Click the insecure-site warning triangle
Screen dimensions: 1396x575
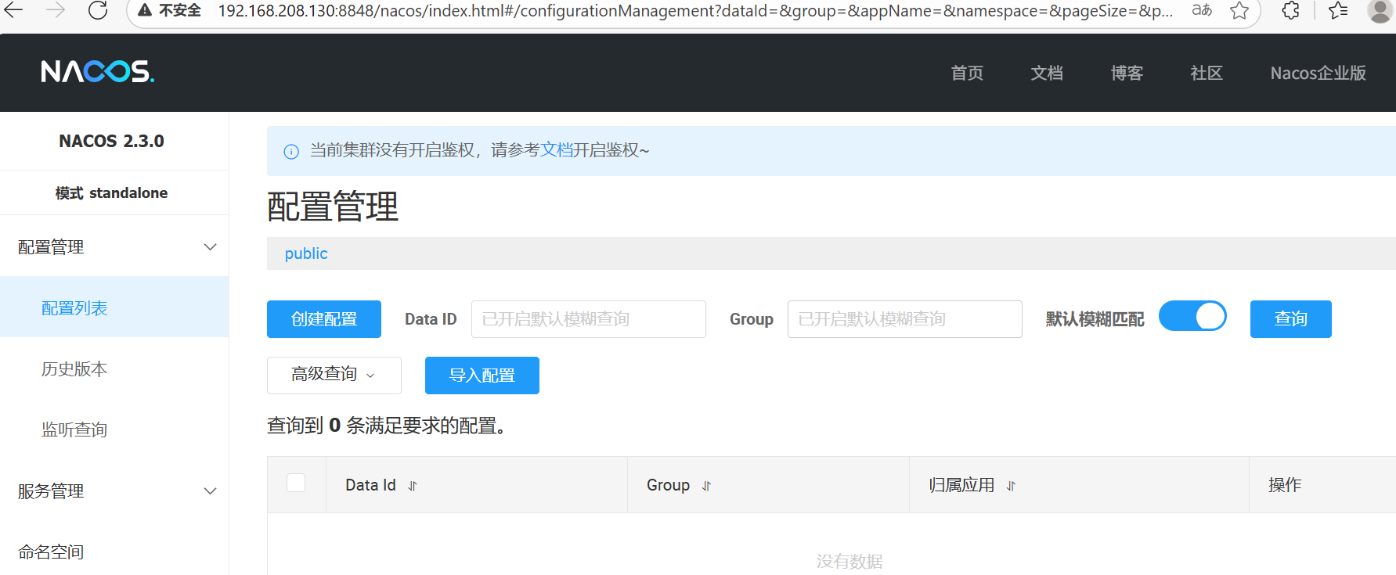[145, 10]
